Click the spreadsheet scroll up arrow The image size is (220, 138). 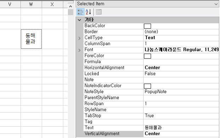coord(71,6)
